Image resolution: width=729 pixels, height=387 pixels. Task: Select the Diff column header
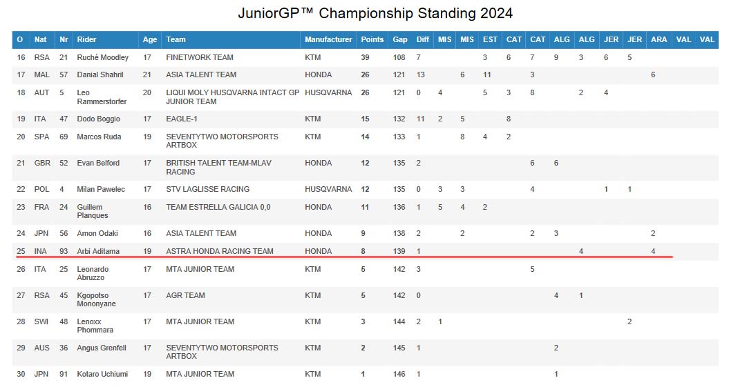coord(422,39)
